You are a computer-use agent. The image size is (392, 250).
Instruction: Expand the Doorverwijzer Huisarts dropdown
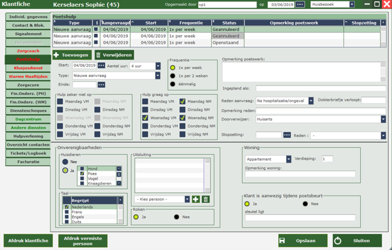(x=383, y=119)
